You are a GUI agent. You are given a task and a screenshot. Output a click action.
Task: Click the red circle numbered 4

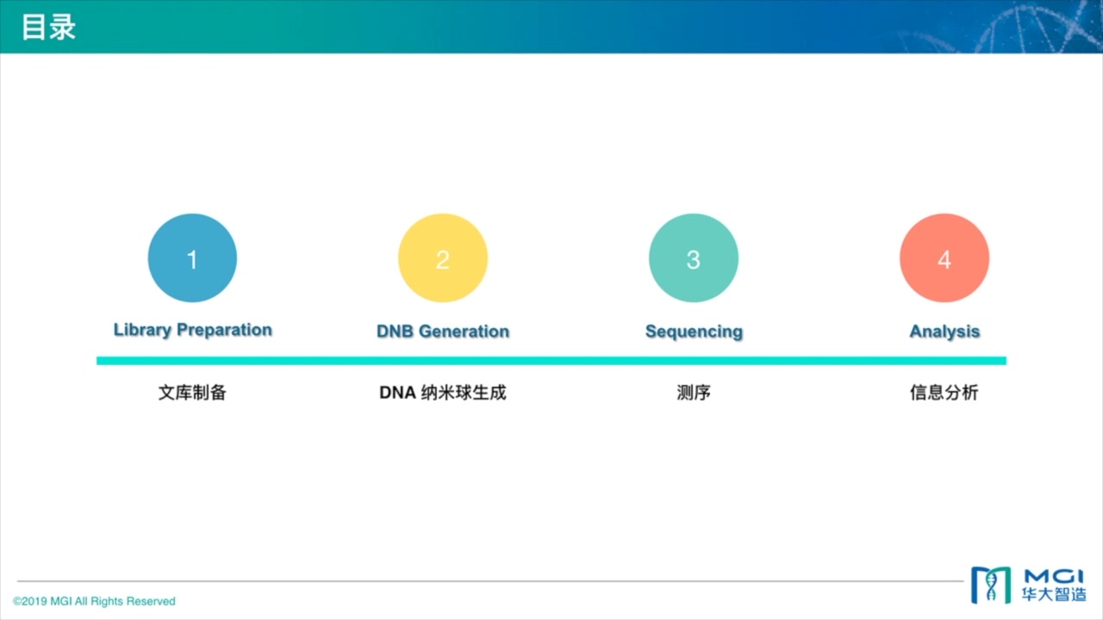pyautogui.click(x=944, y=257)
